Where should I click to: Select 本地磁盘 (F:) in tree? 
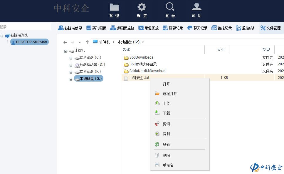[90, 72]
